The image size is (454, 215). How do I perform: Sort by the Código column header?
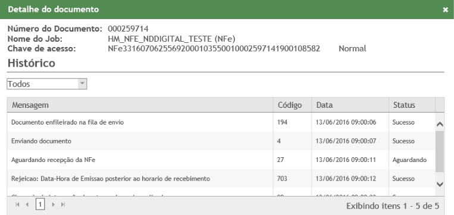pos(292,105)
